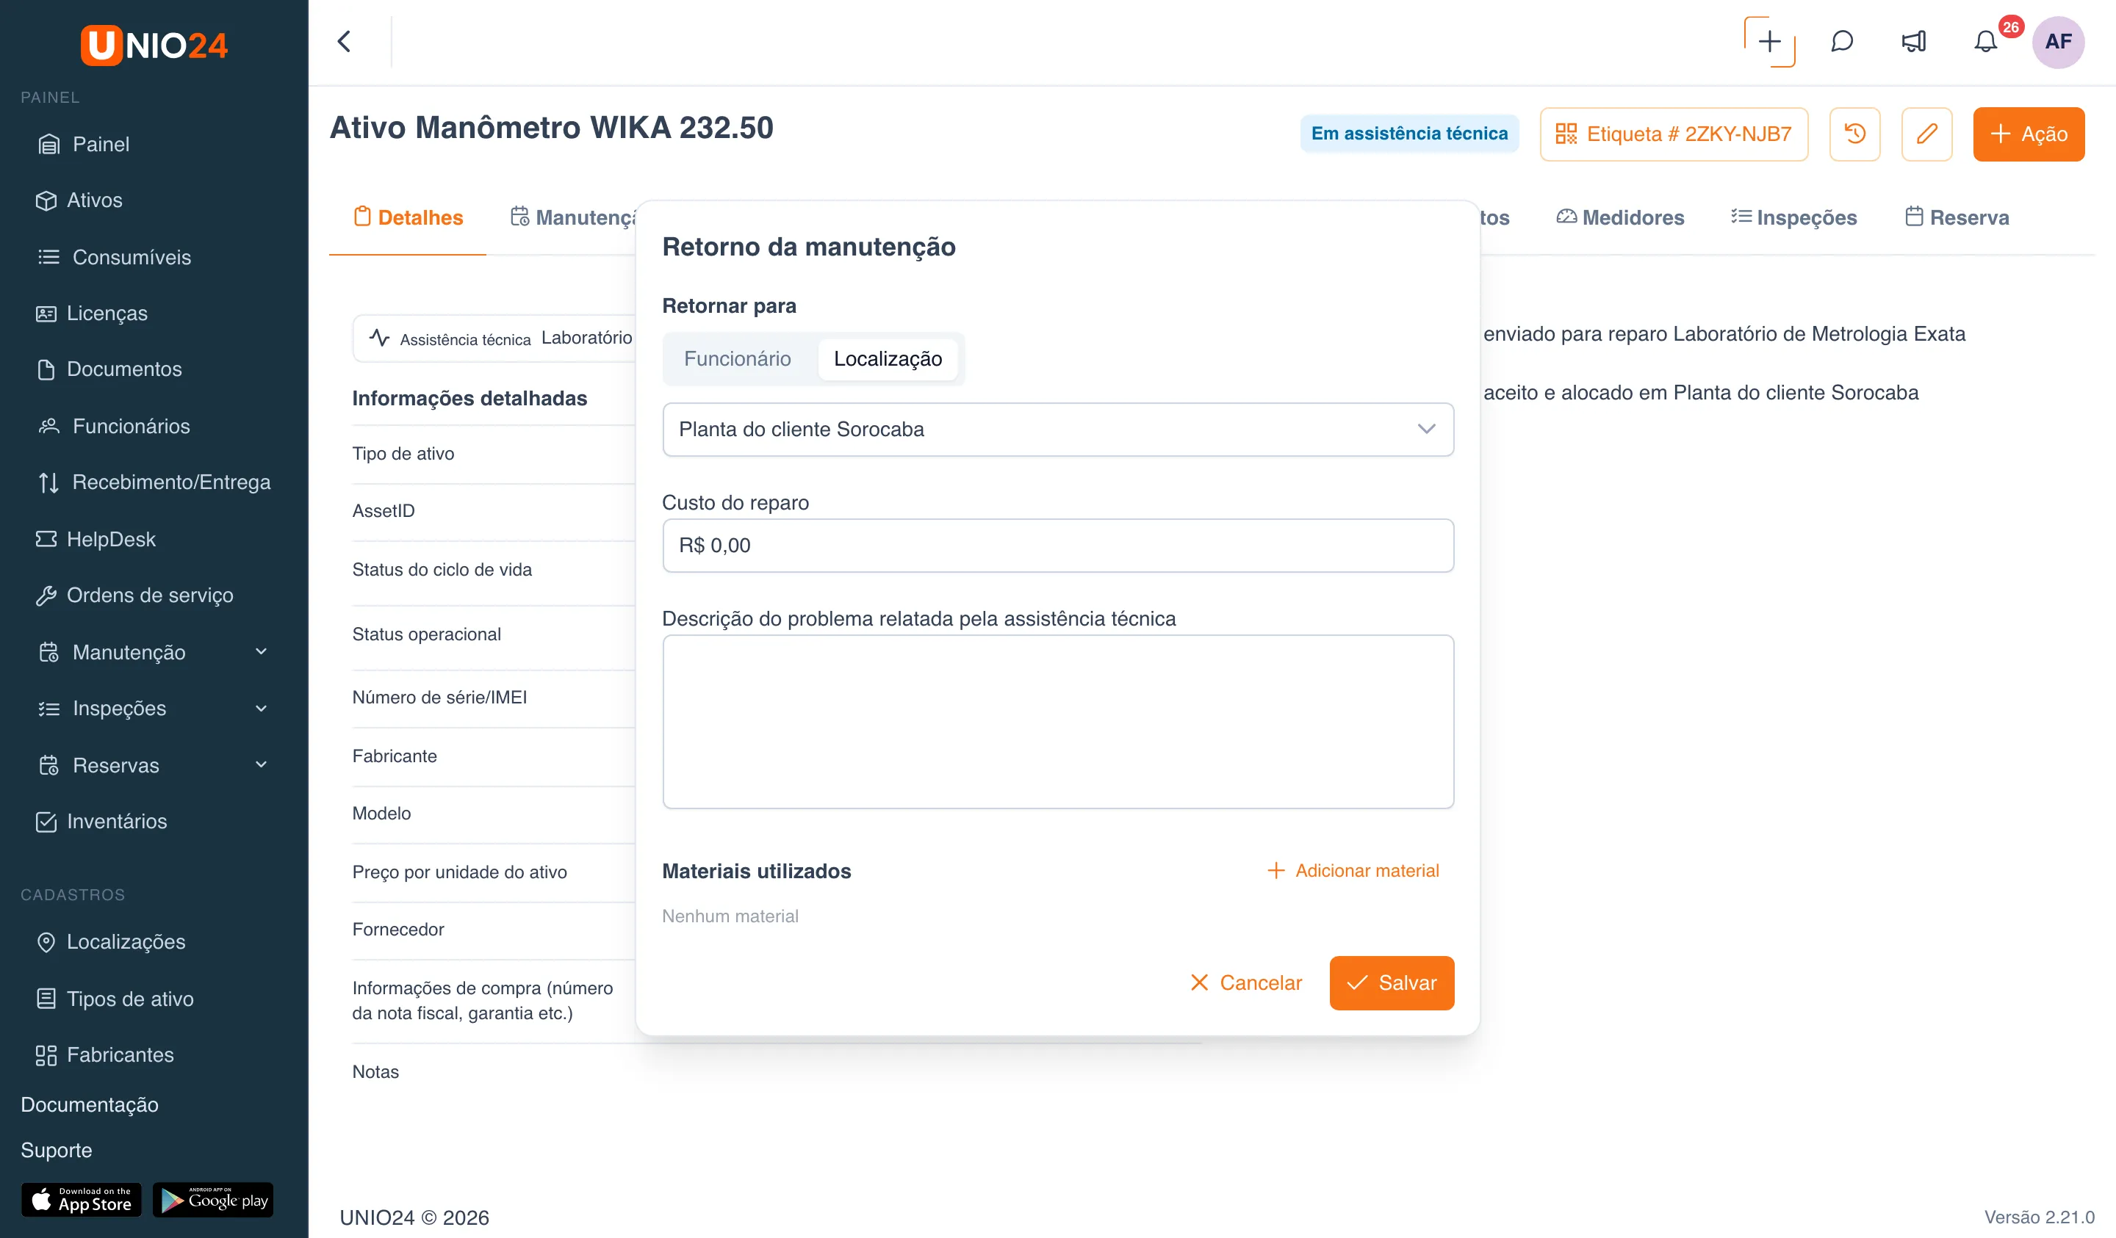Open the Documentação link
Image resolution: width=2116 pixels, height=1238 pixels.
point(89,1104)
